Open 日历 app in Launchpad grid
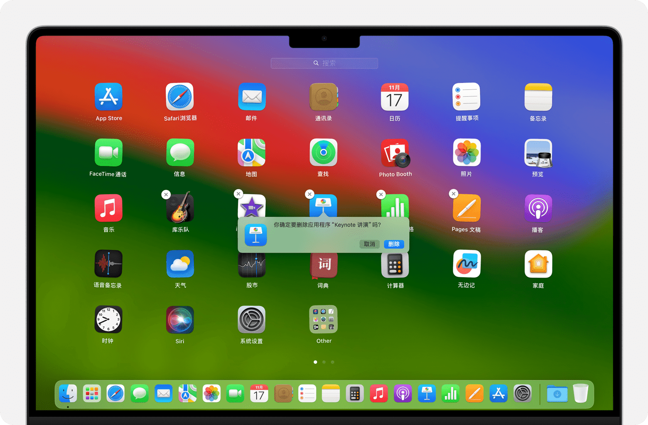The image size is (648, 425). pyautogui.click(x=395, y=97)
